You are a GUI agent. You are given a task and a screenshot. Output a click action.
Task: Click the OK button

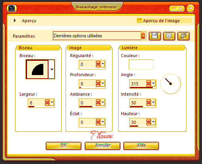pyautogui.click(x=64, y=146)
